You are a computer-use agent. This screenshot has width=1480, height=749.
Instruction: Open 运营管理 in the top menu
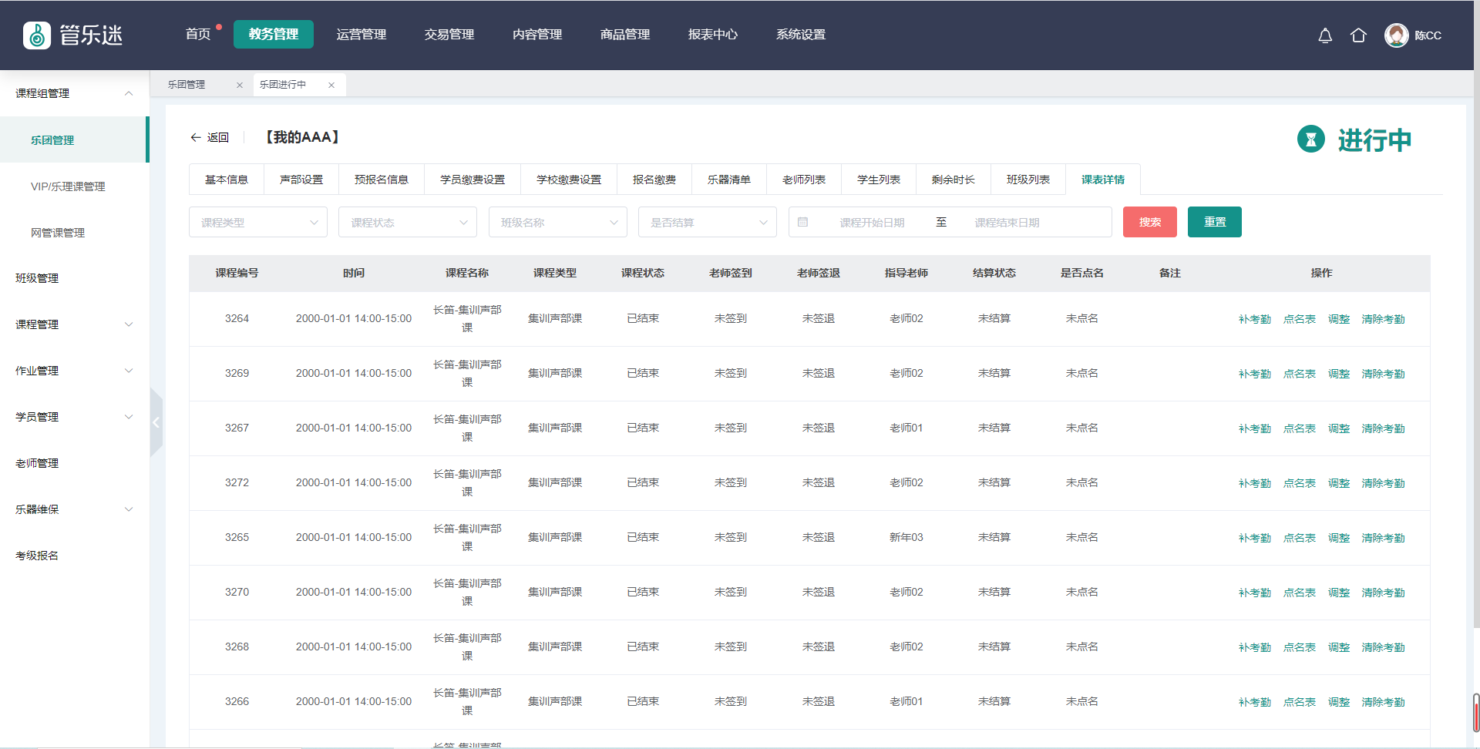pyautogui.click(x=361, y=35)
